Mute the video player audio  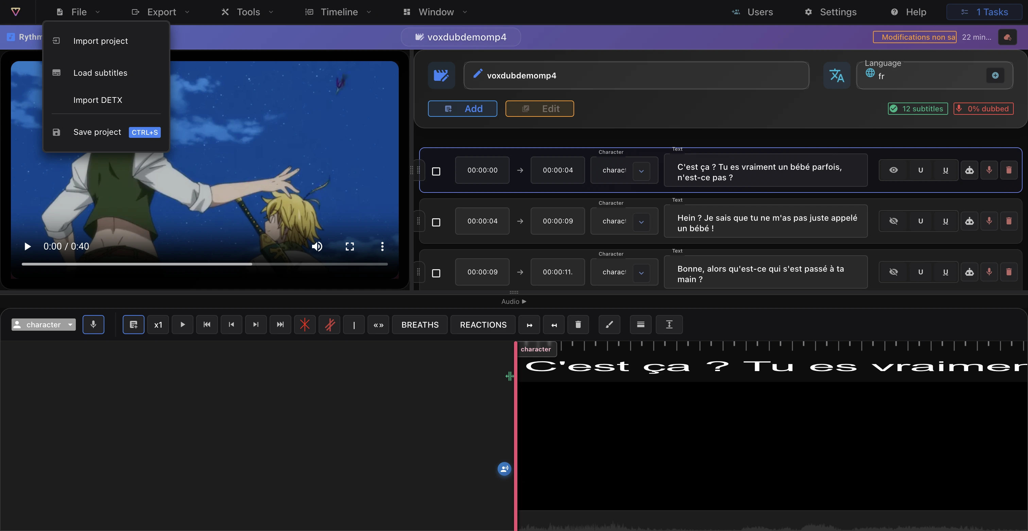point(317,246)
